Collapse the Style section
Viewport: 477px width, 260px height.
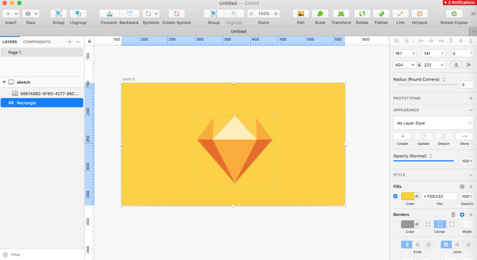pos(471,175)
